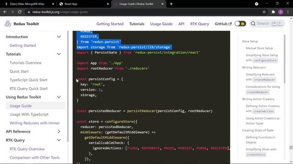Collapse the Introduction sidebar section
The image size is (293, 164).
point(59,36)
